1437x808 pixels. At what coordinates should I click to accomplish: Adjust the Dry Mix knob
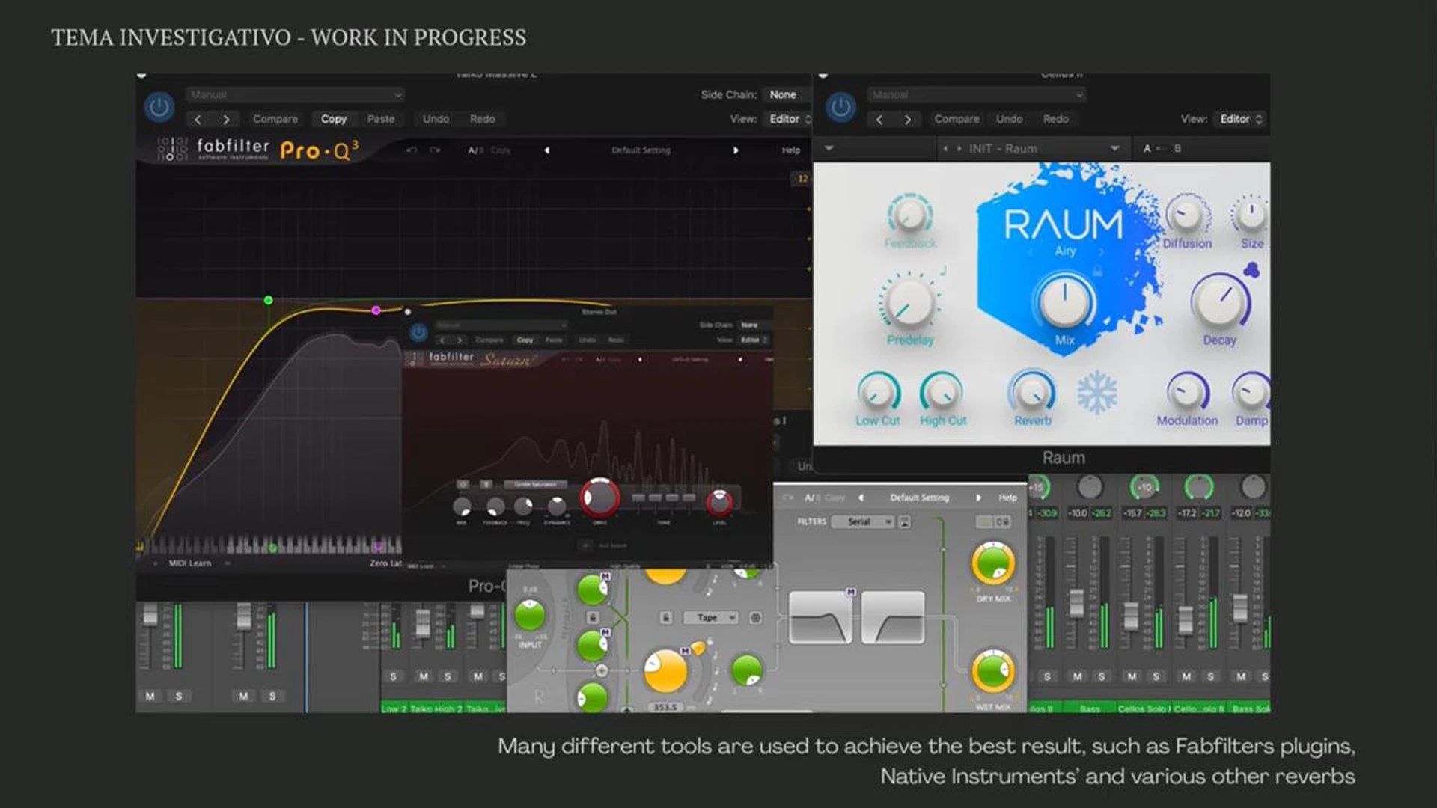[993, 564]
